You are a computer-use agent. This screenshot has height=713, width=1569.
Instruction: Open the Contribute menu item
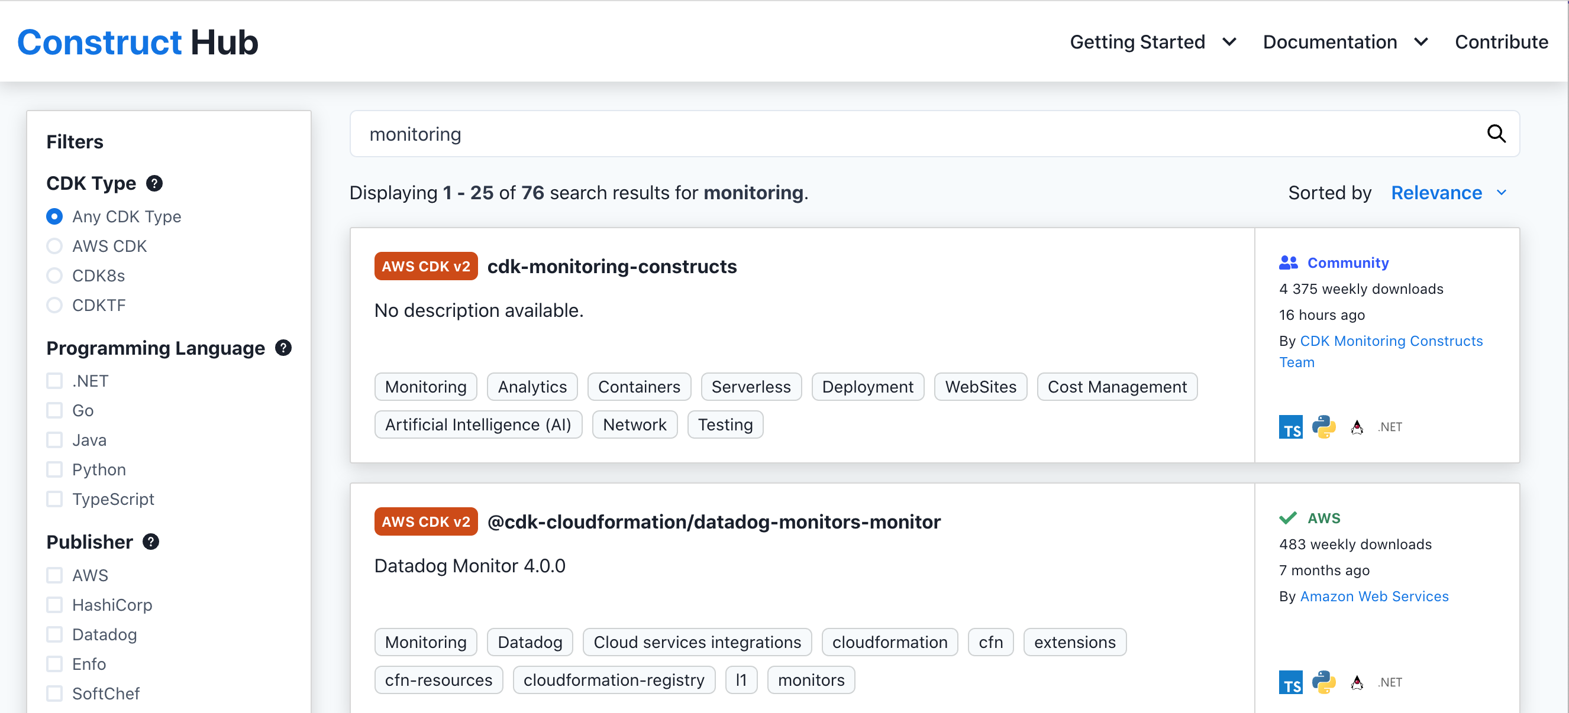pos(1501,42)
